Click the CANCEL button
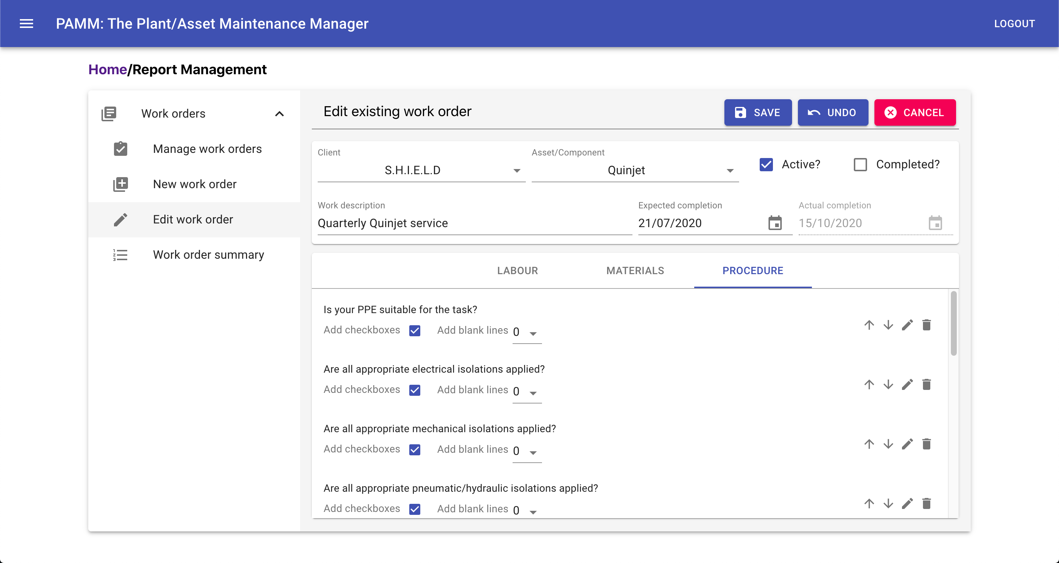The height and width of the screenshot is (563, 1059). tap(915, 112)
